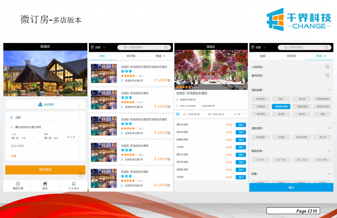
Task: Collapse the 酒店品牌 section
Action: 329,90
